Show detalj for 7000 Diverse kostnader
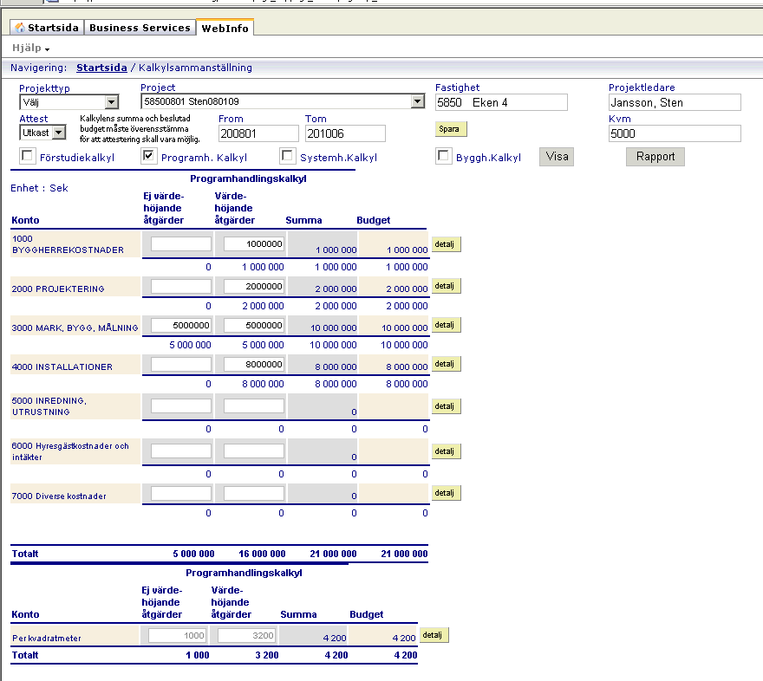The height and width of the screenshot is (681, 763). click(x=447, y=493)
